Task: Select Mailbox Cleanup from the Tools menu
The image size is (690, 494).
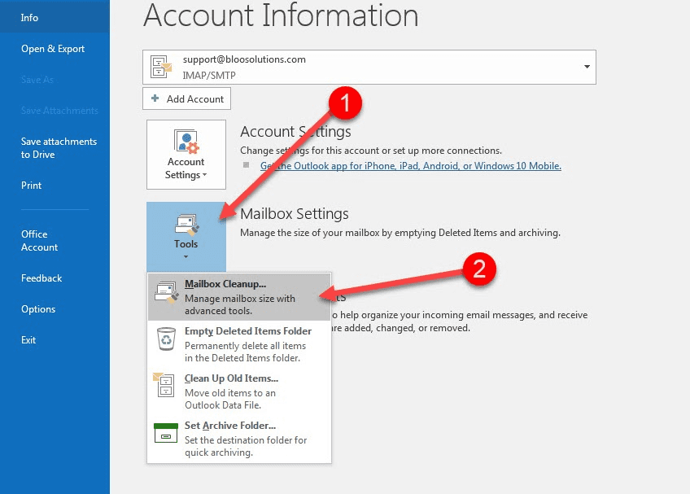Action: pyautogui.click(x=228, y=286)
